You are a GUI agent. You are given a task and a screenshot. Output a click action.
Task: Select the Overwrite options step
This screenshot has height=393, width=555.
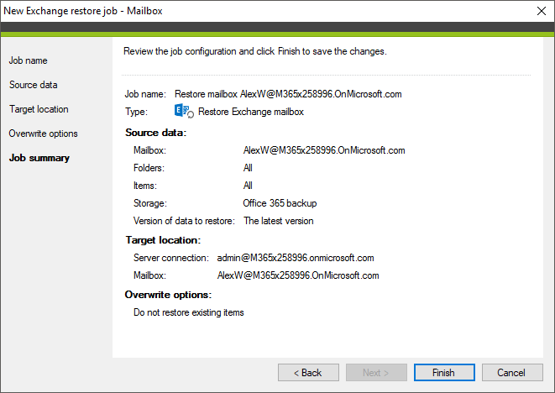(43, 134)
